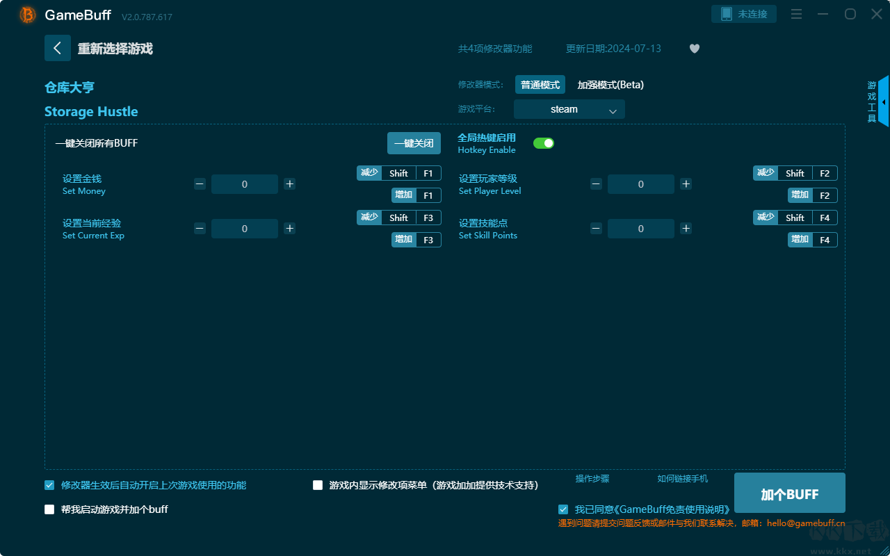
Task: Open the 如何链接手机 link
Action: pyautogui.click(x=683, y=479)
